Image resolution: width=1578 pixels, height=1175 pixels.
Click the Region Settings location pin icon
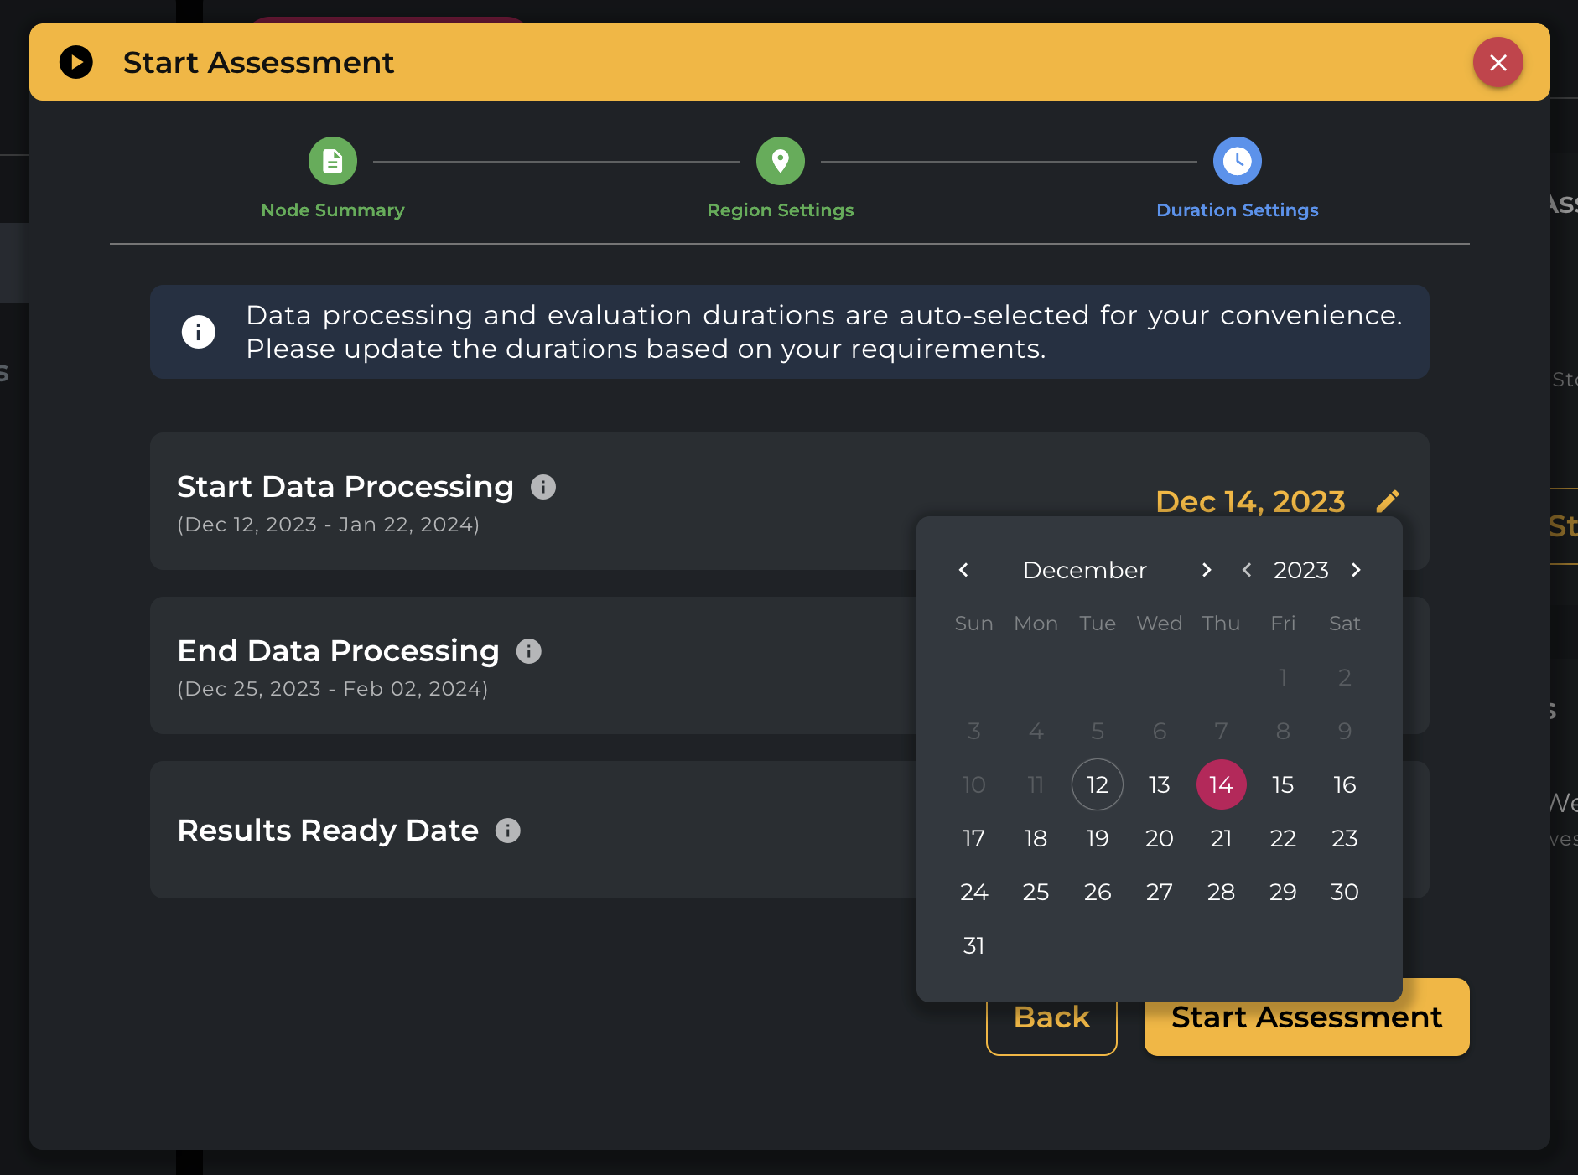coord(780,161)
